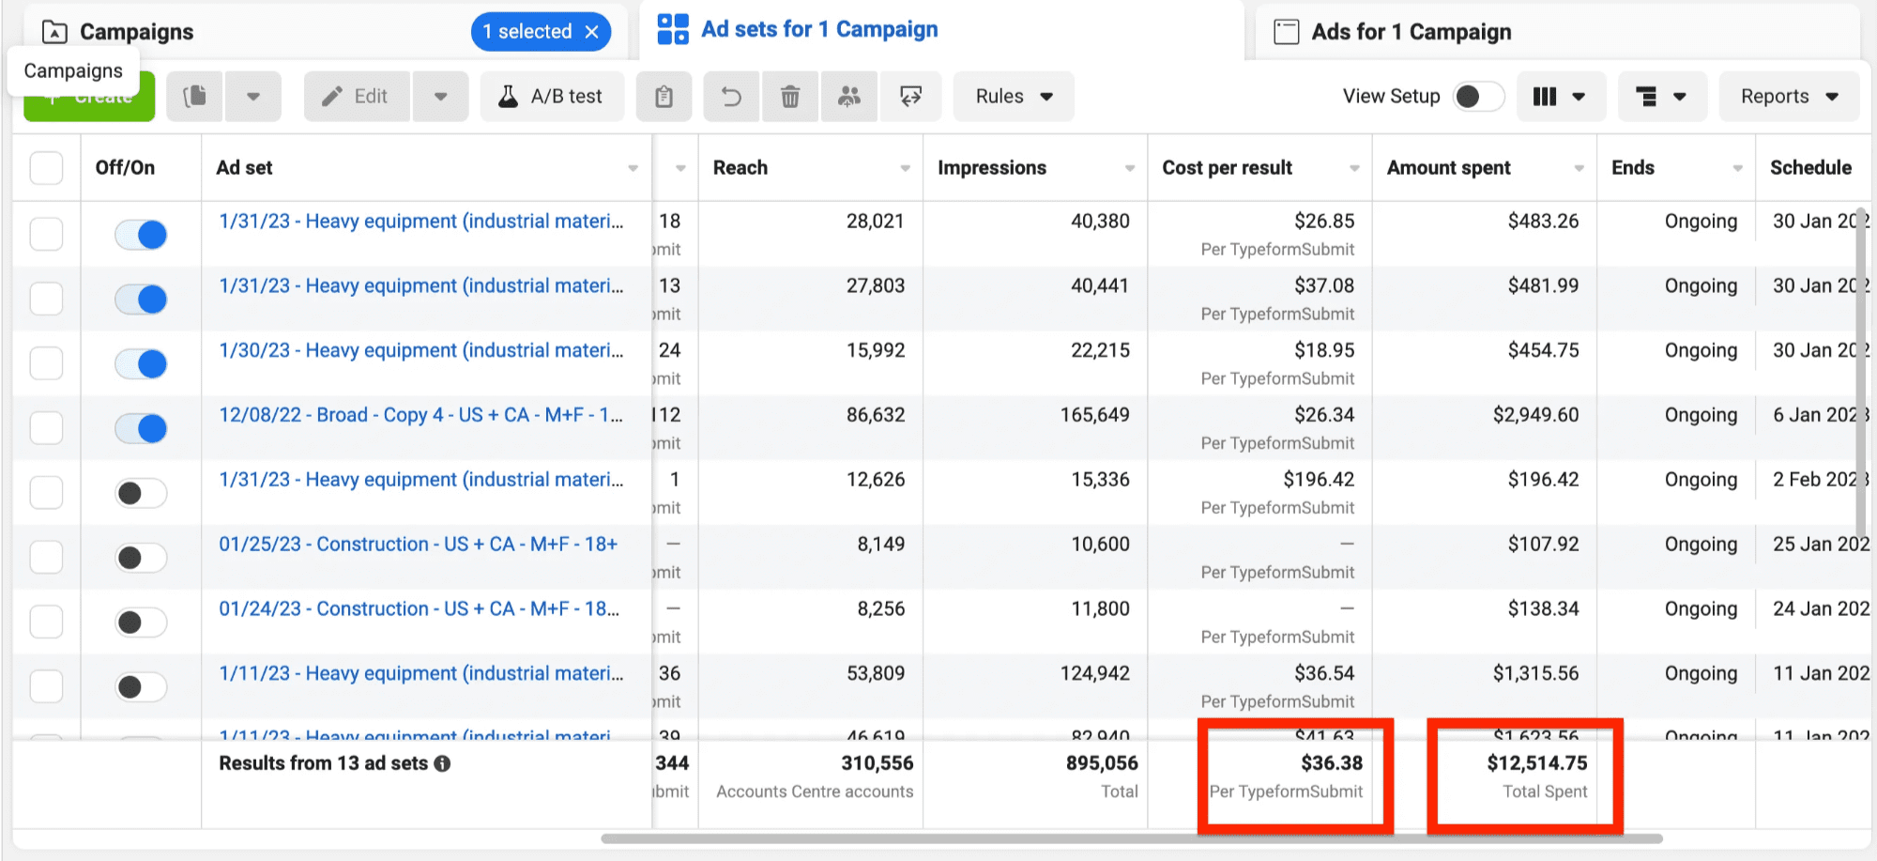Screen dimensions: 1877x861
Task: Click the clipboard paste icon
Action: pyautogui.click(x=664, y=97)
